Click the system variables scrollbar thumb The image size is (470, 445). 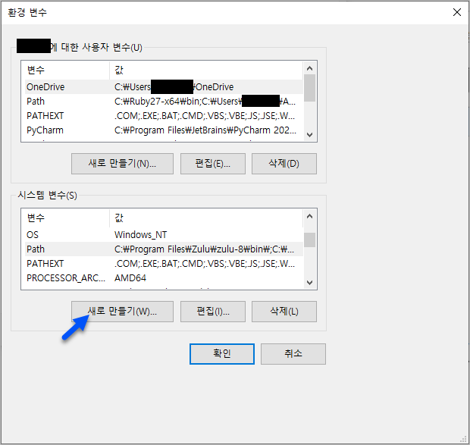tap(309, 240)
